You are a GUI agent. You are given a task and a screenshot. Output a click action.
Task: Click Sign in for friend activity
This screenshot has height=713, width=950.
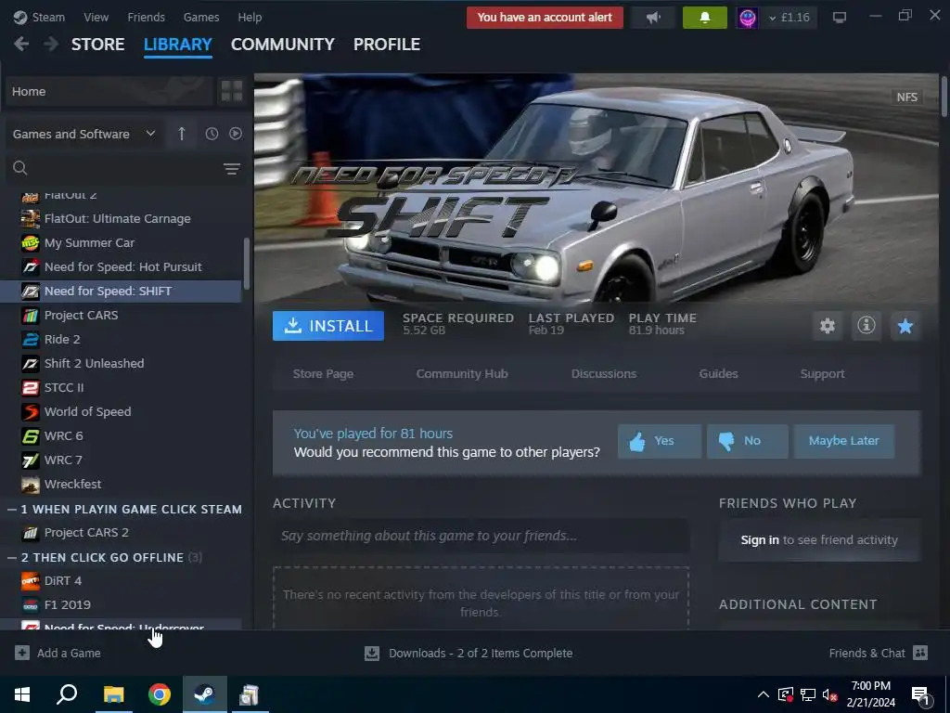tap(760, 540)
